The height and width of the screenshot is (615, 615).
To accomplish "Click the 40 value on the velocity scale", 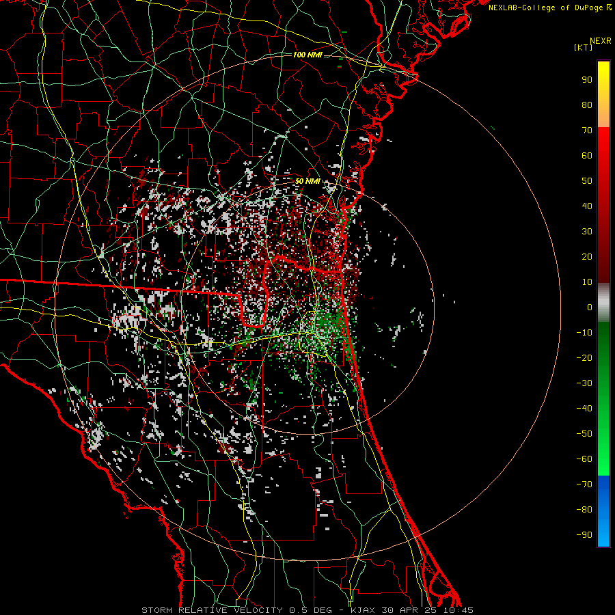I will (587, 206).
